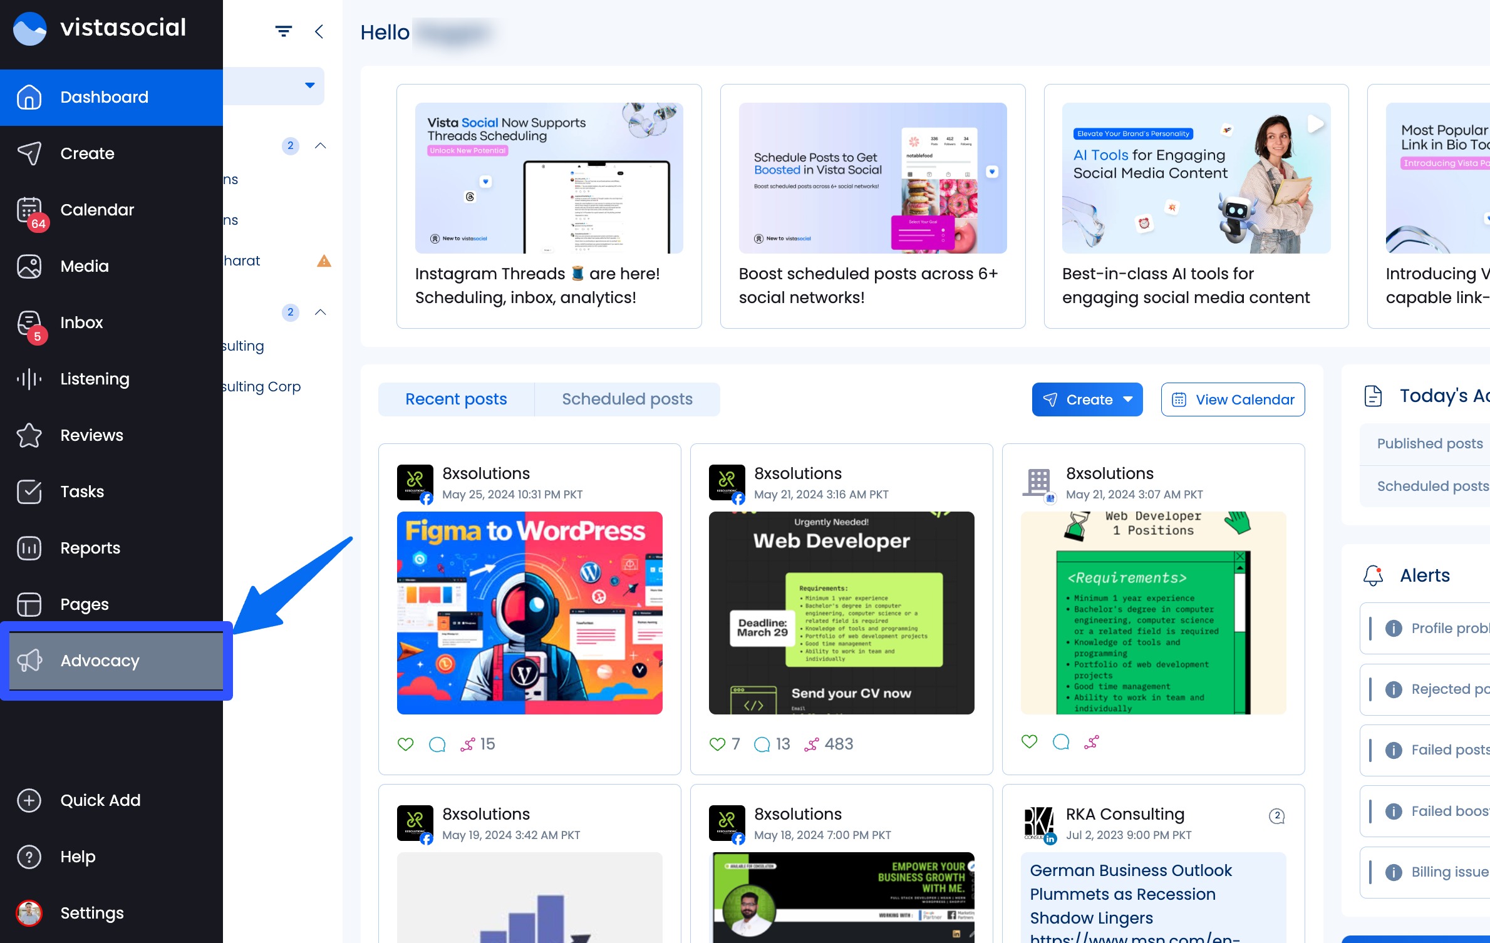
Task: Select the Advocacy megaphone icon
Action: 29,660
